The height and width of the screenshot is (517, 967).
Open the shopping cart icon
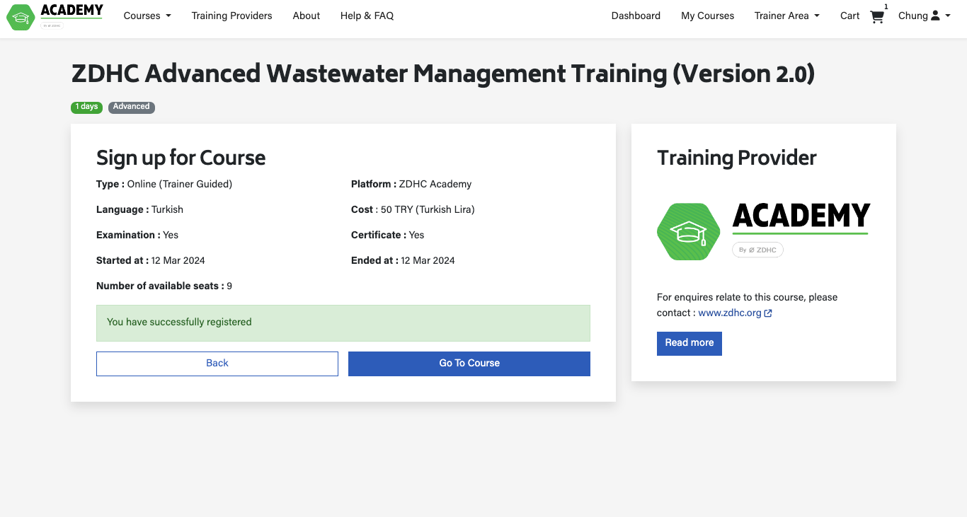pyautogui.click(x=877, y=16)
